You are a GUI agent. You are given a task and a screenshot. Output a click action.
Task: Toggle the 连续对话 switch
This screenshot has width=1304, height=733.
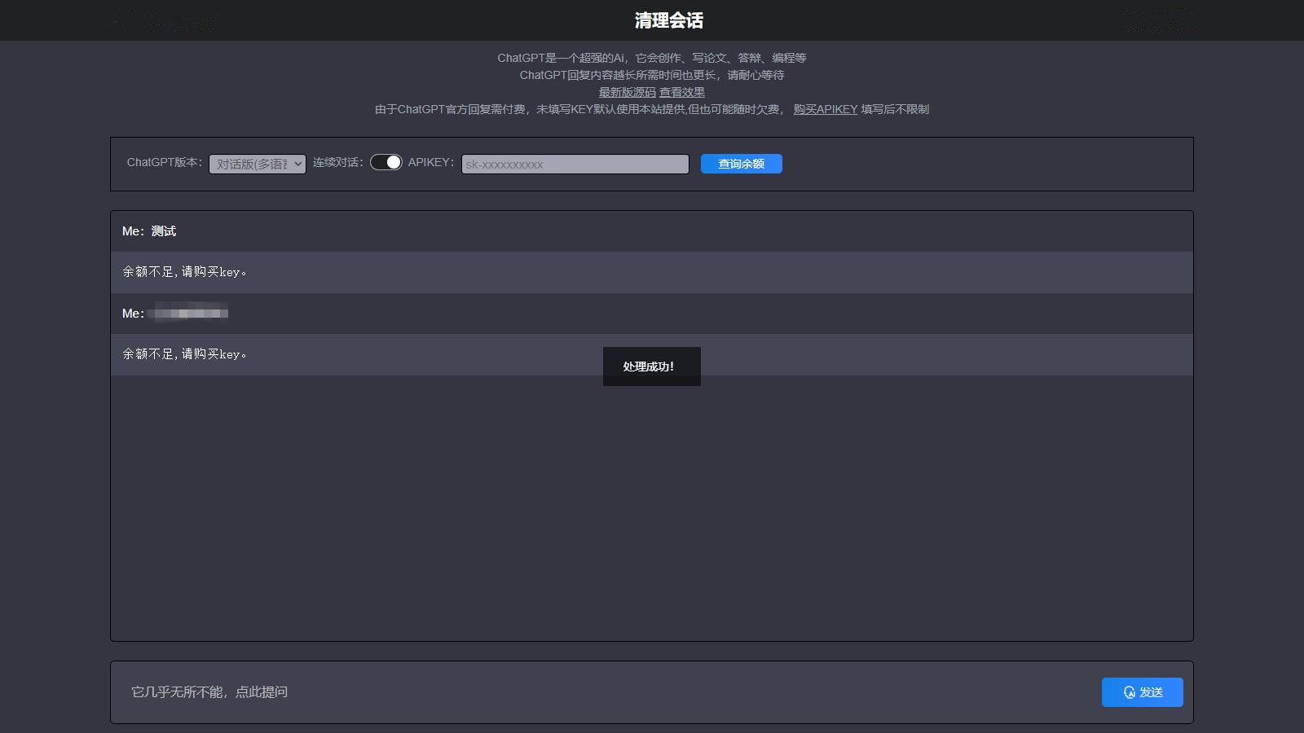(386, 162)
